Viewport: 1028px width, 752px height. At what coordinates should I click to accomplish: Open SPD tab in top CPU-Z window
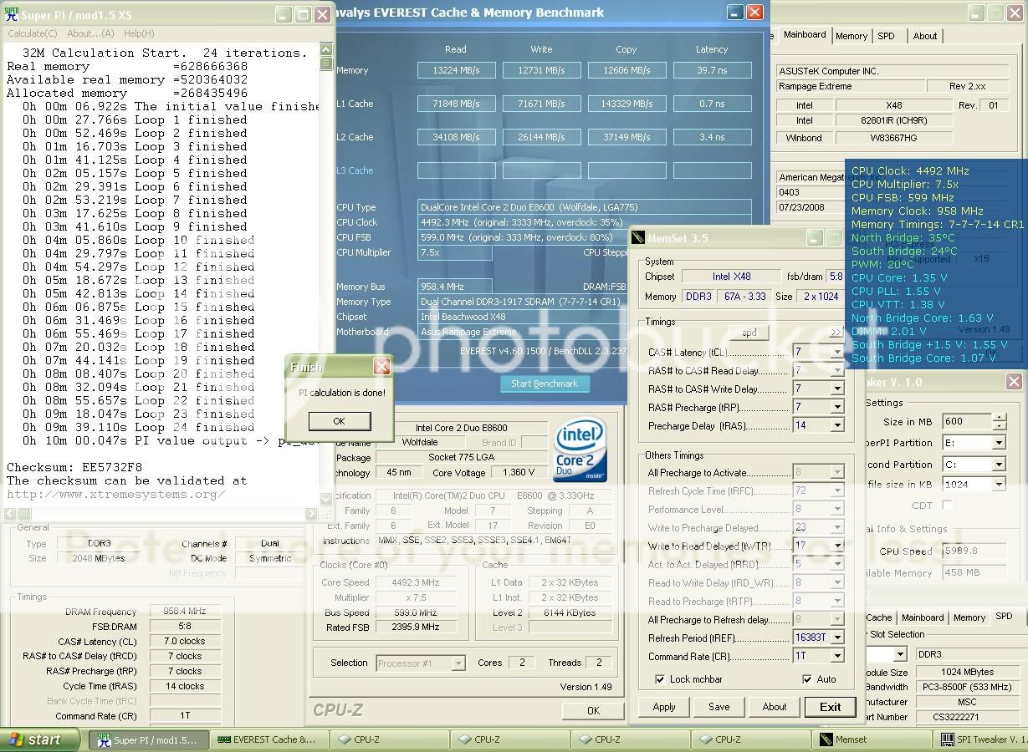[886, 36]
